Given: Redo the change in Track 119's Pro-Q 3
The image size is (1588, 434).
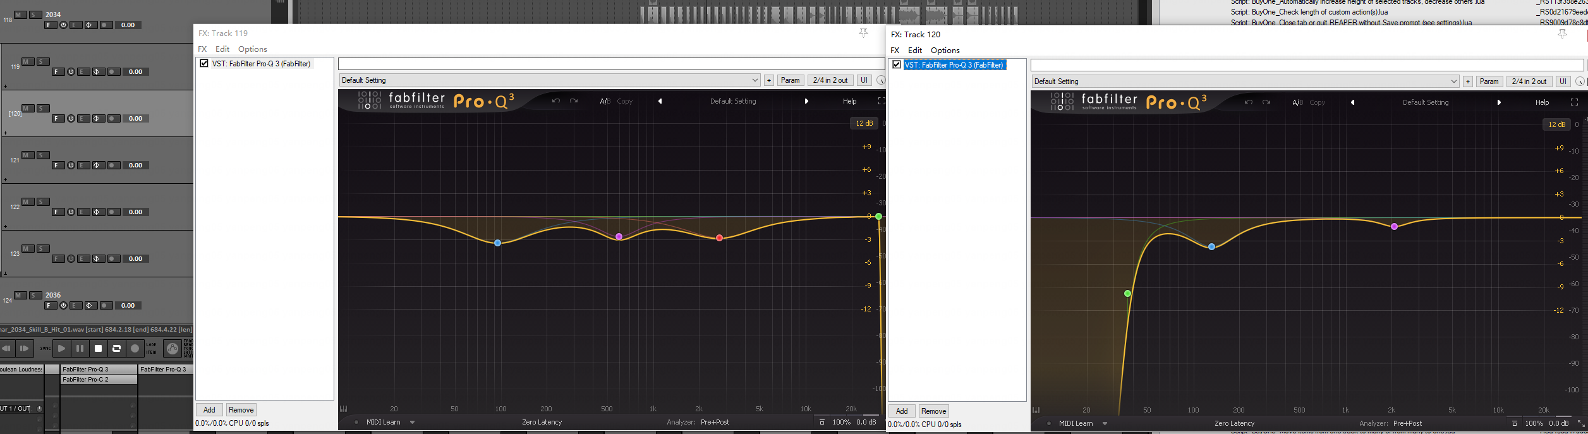Looking at the screenshot, I should pos(574,101).
